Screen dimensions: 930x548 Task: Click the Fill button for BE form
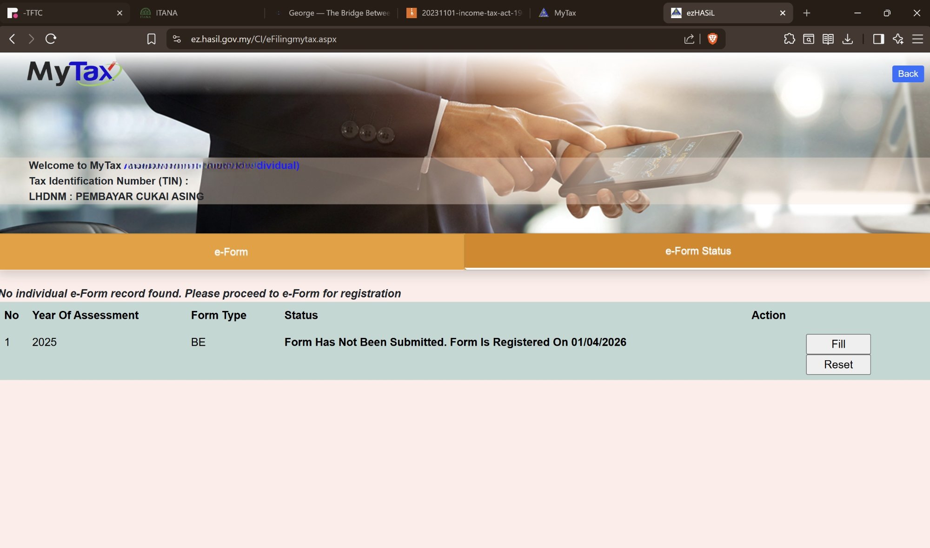pos(838,344)
